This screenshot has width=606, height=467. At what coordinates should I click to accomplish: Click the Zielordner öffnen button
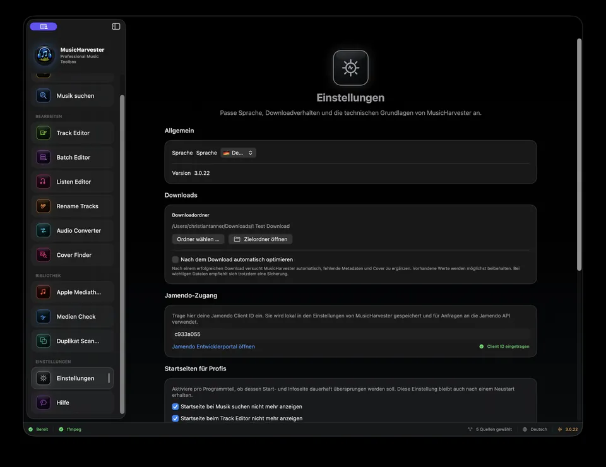click(261, 239)
